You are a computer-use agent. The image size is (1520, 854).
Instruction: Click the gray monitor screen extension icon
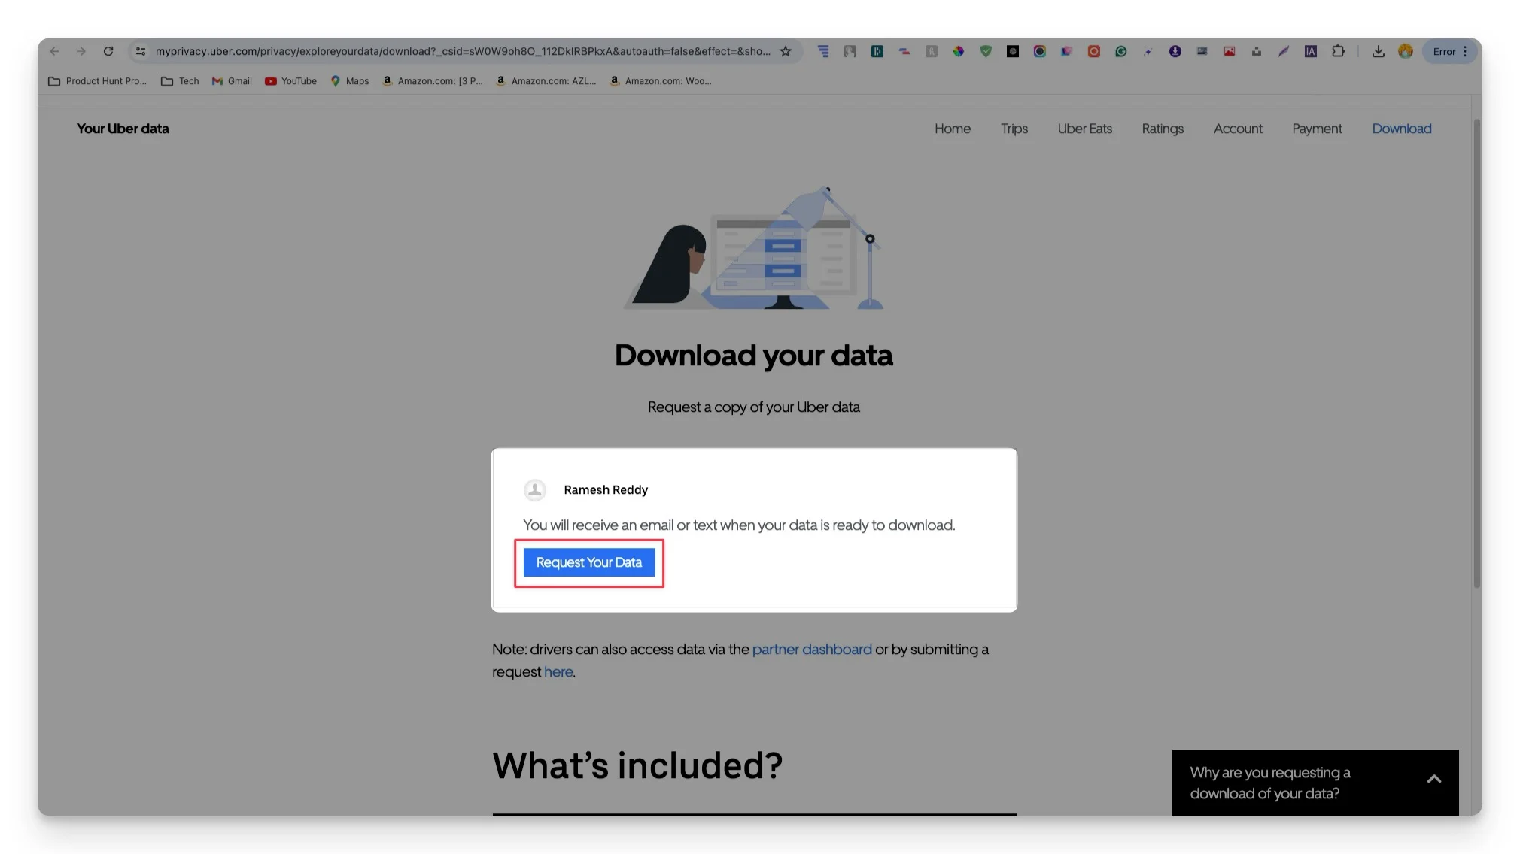pyautogui.click(x=1202, y=51)
